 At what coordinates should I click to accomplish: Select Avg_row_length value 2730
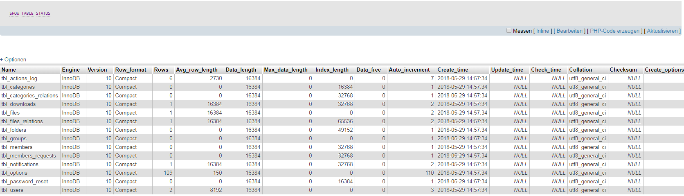216,78
